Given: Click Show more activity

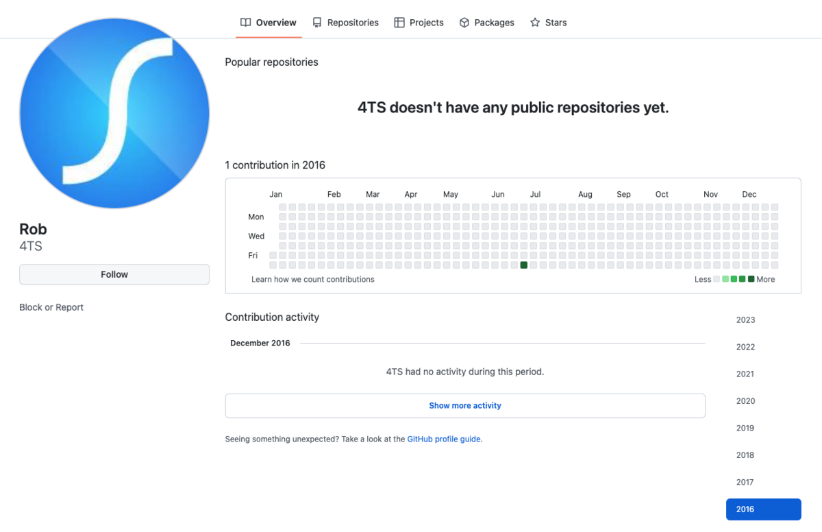Looking at the screenshot, I should click(464, 405).
